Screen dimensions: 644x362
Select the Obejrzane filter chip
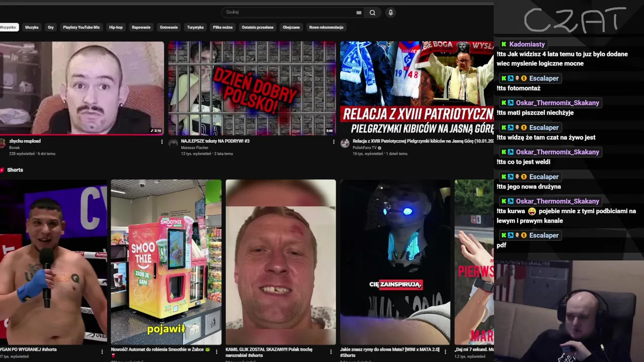pos(291,27)
